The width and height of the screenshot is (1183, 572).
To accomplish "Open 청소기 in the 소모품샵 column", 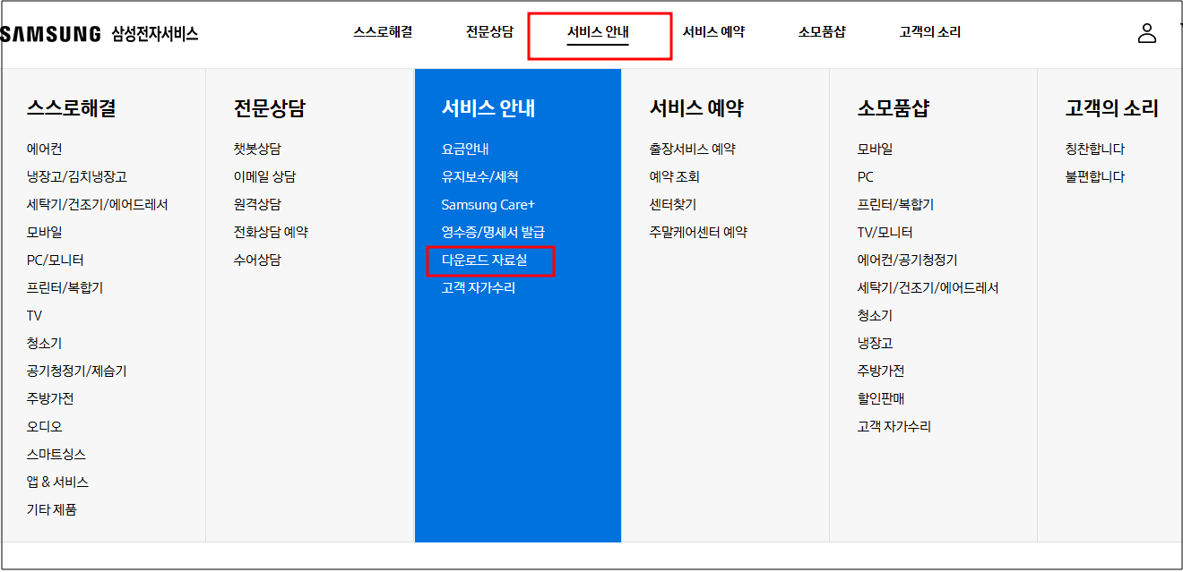I will pos(876,316).
